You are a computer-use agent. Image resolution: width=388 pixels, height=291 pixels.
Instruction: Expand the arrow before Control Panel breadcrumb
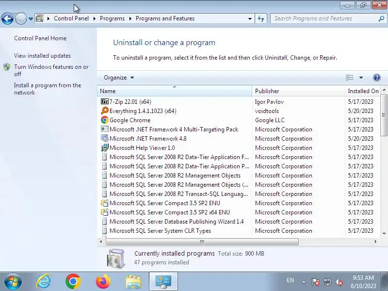click(x=48, y=18)
